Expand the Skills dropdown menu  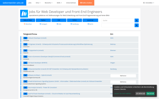[59, 3]
